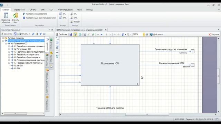The image size is (221, 124).
Task: Select the Проведение ICO process block
Action: 110,65
